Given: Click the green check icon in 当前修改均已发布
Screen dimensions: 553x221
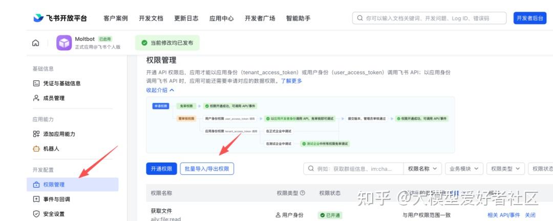Looking at the screenshot, I should (x=144, y=43).
